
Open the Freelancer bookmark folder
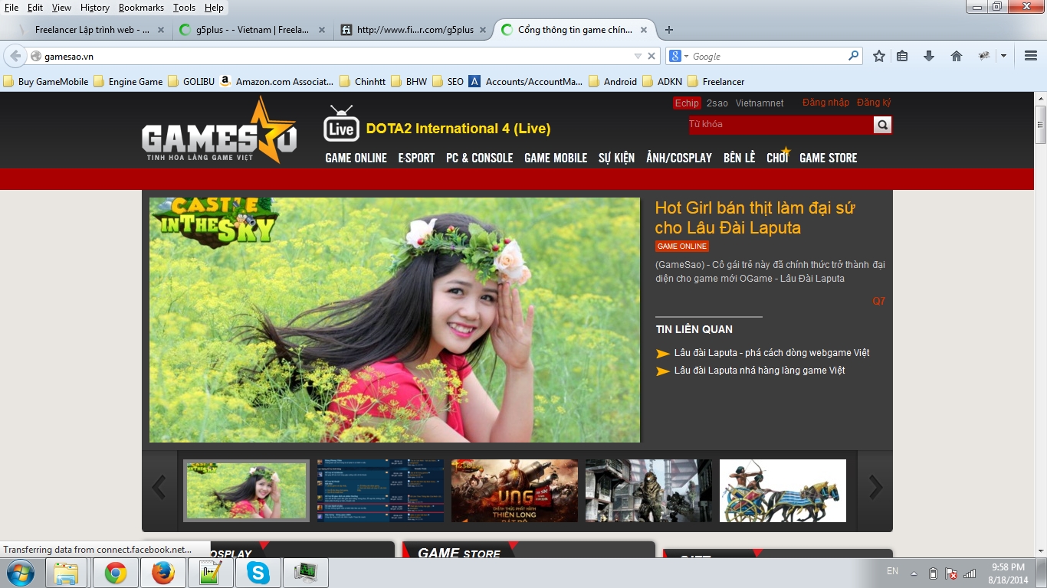pyautogui.click(x=716, y=81)
